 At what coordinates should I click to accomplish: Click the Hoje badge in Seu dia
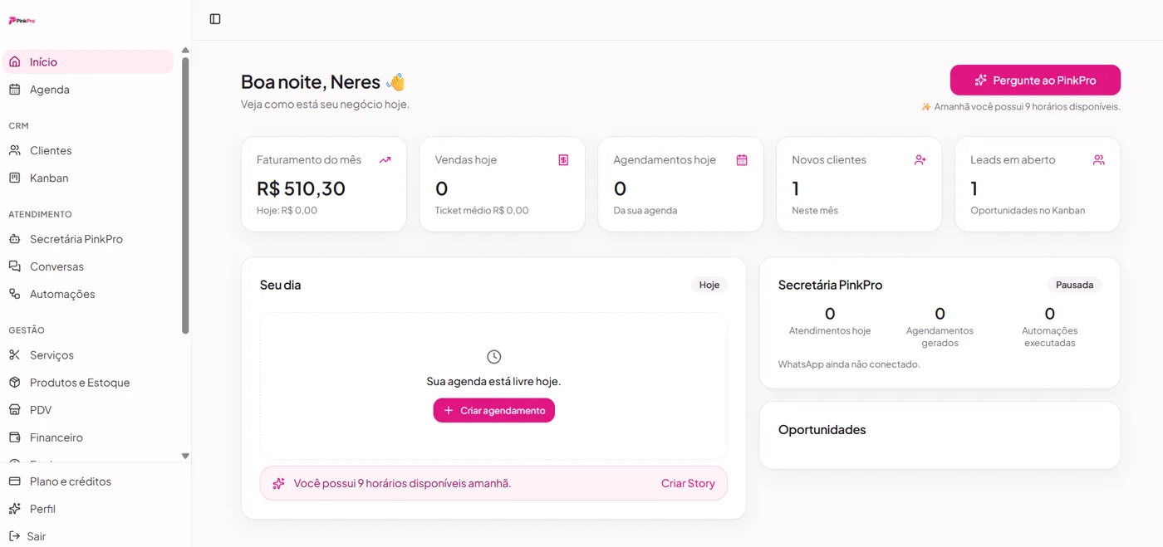(709, 285)
